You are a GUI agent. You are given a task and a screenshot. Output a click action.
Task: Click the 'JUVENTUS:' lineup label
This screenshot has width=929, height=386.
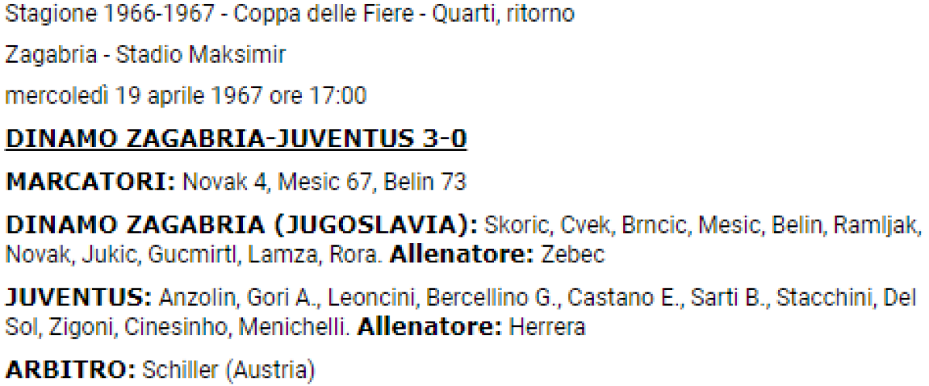(x=79, y=298)
